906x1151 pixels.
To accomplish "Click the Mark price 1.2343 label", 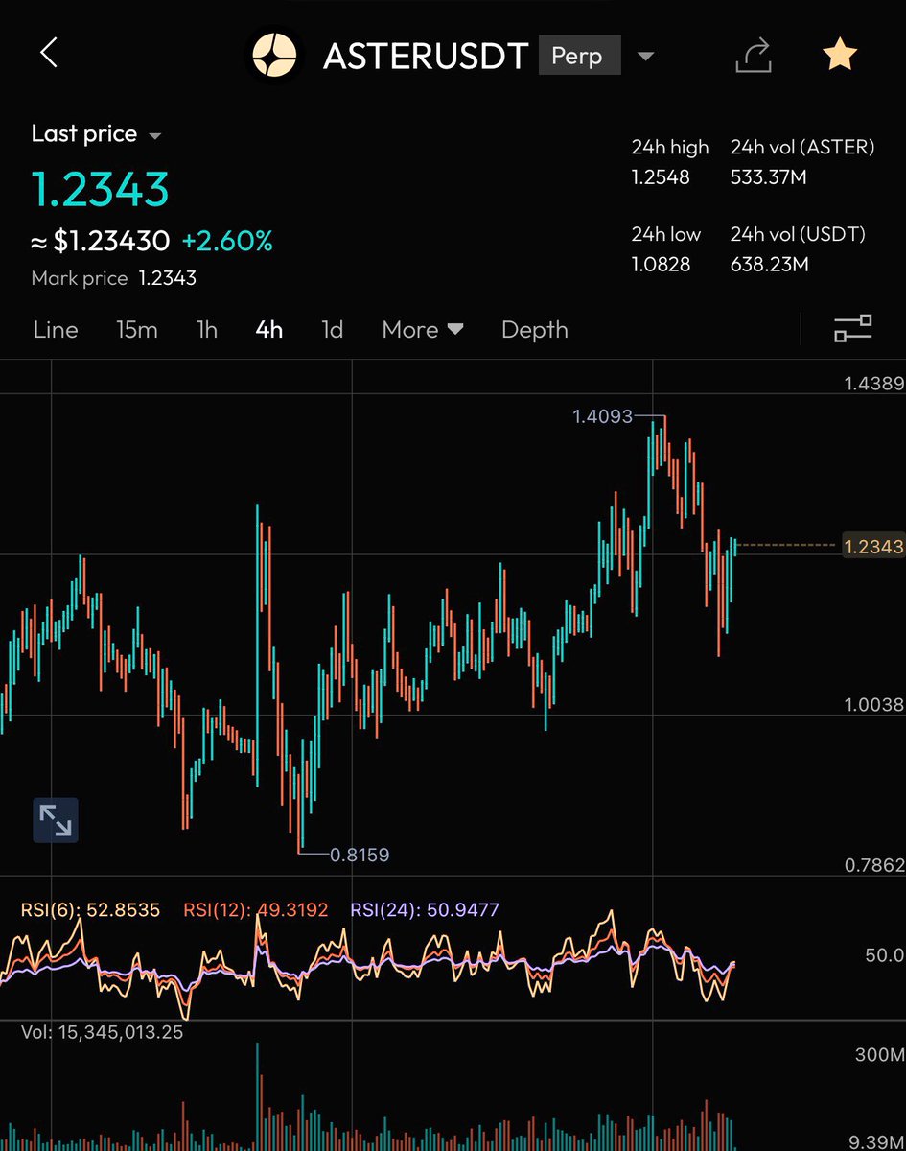I will click(114, 278).
